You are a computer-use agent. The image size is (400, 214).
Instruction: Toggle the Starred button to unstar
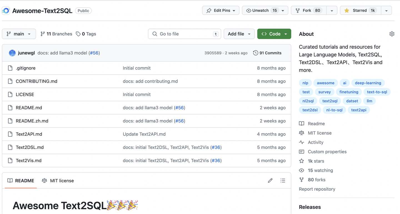[x=360, y=11]
